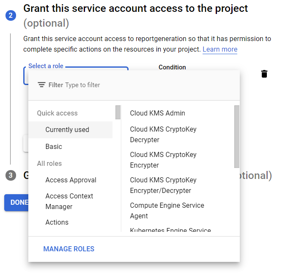The image size is (288, 275).
Task: Select Currently used category
Action: tap(67, 130)
